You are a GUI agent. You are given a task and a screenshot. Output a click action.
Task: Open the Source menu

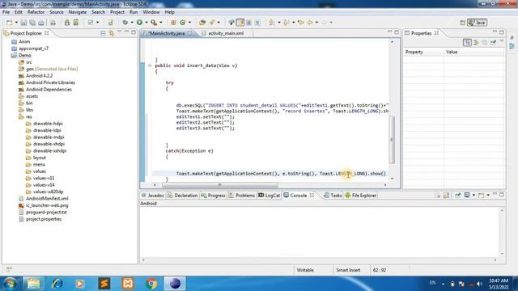click(x=56, y=12)
